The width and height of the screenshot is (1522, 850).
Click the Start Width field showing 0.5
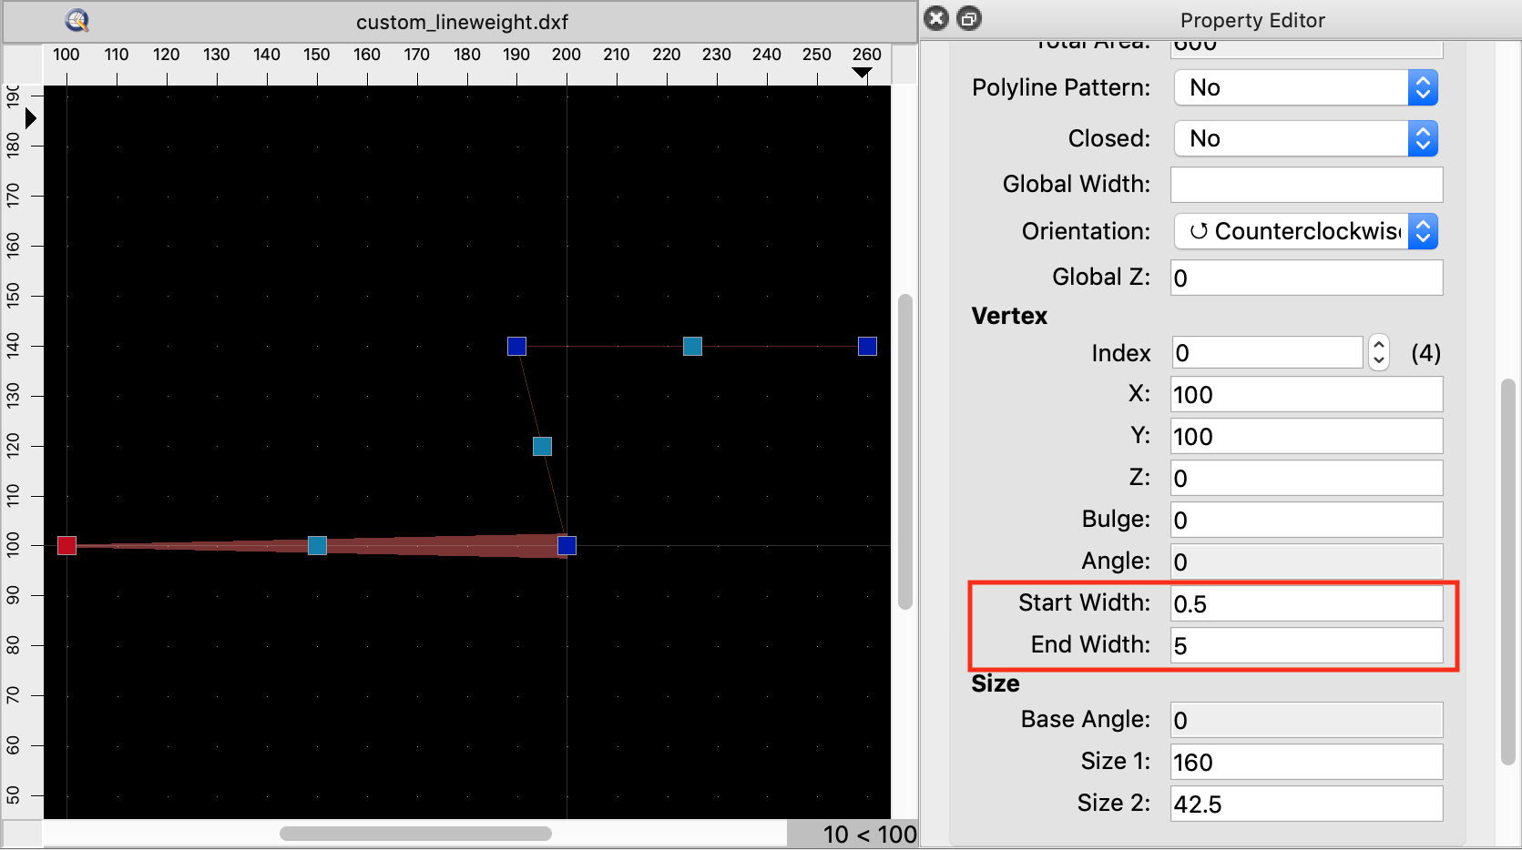1305,603
